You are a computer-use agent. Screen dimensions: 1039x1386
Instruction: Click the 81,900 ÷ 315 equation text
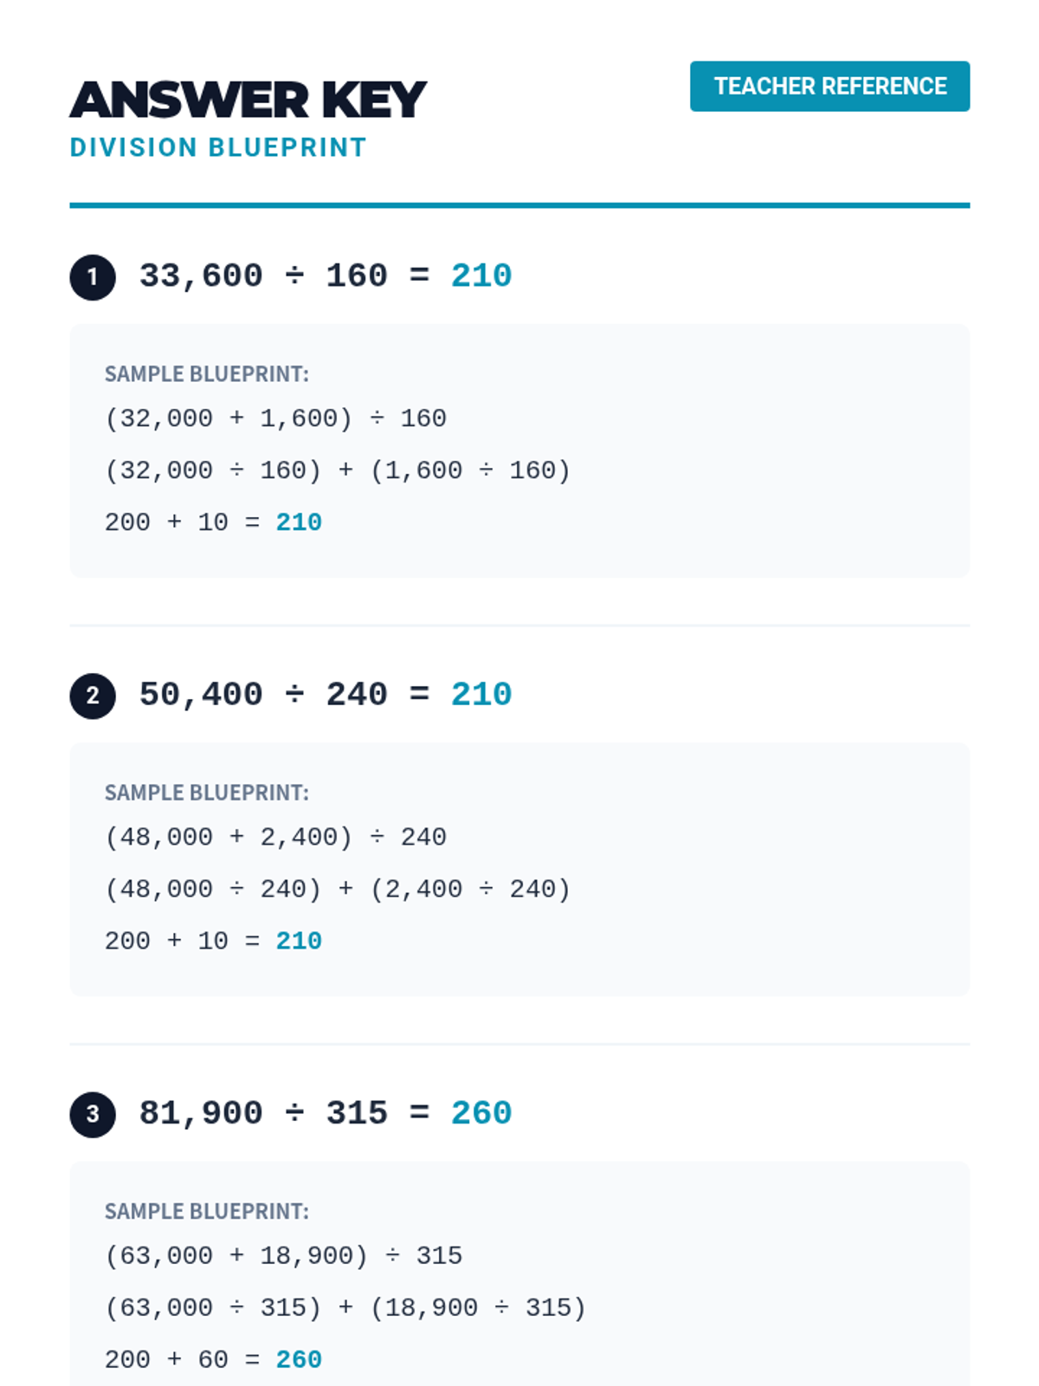pos(263,1113)
